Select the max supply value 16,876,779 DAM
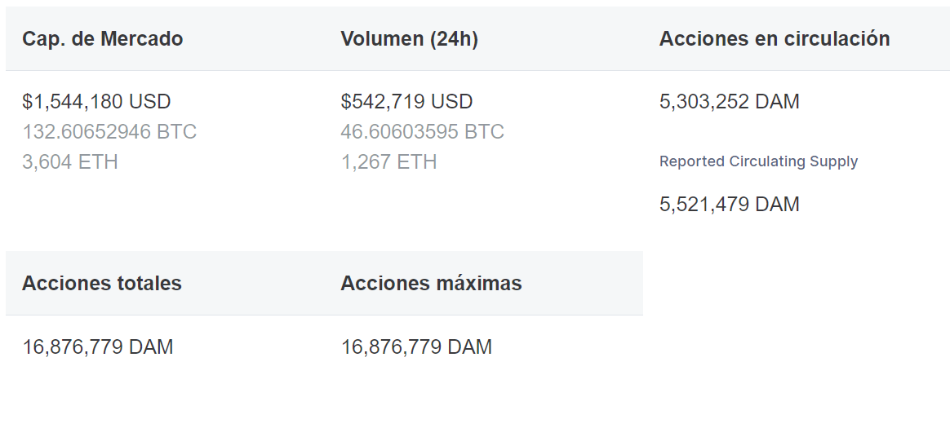This screenshot has width=950, height=428. pyautogui.click(x=416, y=347)
